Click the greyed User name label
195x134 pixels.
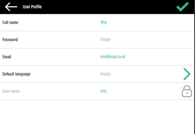11,91
